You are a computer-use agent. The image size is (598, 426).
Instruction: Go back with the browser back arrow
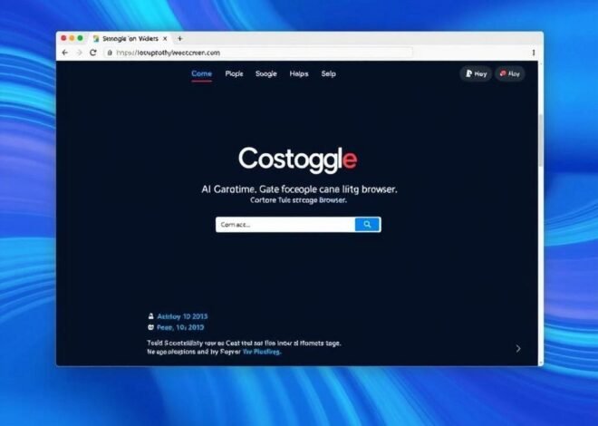tap(65, 53)
